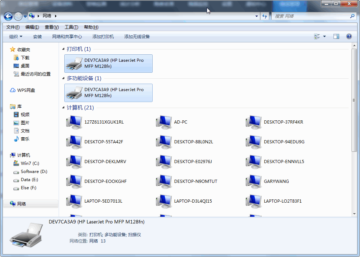Select computer LAPTOP-LO2T83F1
This screenshot has width=360, height=257.
pos(274,201)
